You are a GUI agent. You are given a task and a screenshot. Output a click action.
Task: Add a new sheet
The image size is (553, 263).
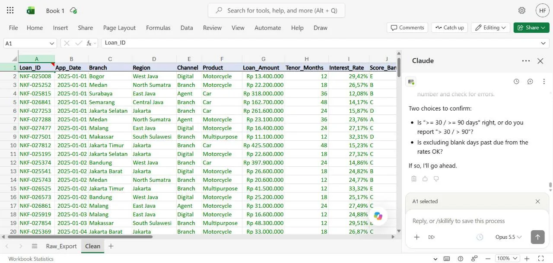111,246
